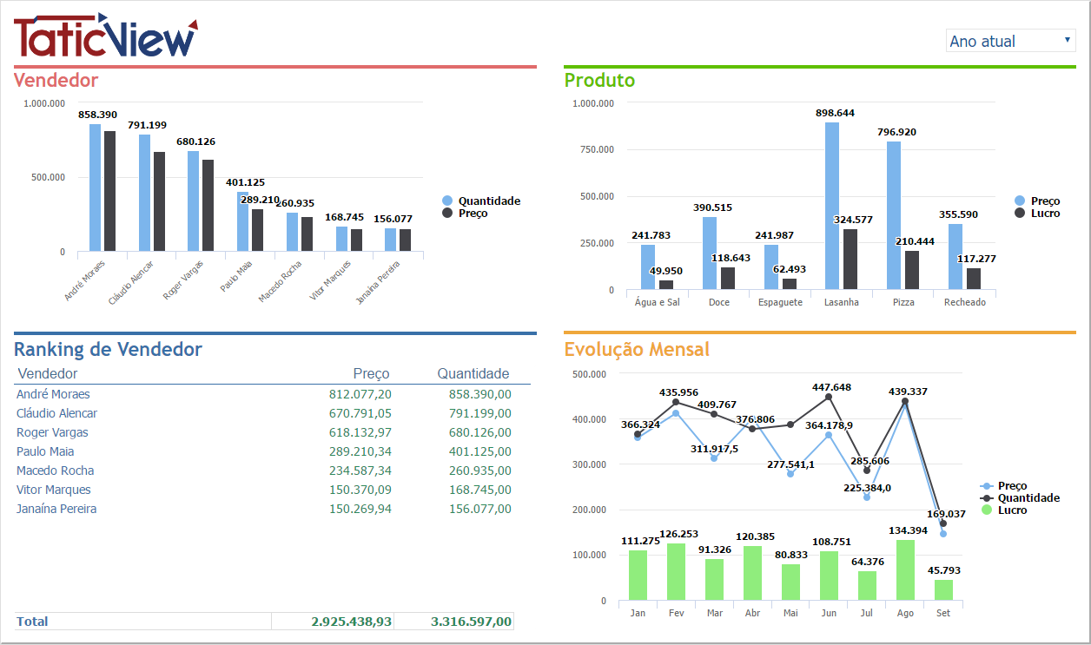Click the green Lucro bar for Ago
1091x645 pixels.
tap(905, 570)
